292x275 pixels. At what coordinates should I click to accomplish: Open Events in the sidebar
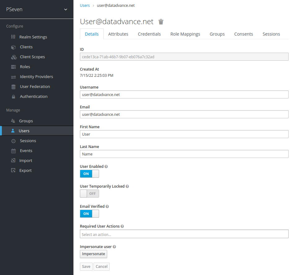(x=26, y=151)
